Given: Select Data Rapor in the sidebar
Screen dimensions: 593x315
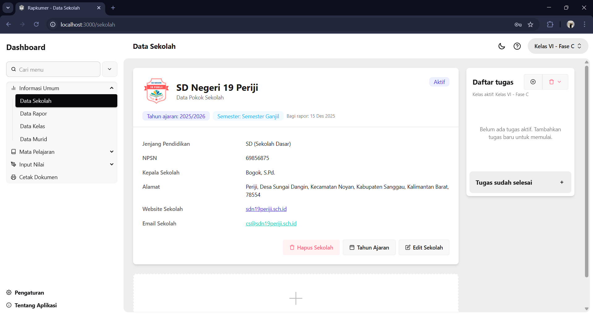Looking at the screenshot, I should [34, 114].
